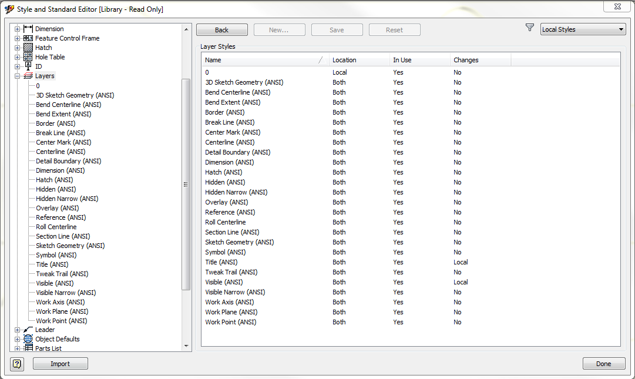Click the Back button

pos(222,30)
